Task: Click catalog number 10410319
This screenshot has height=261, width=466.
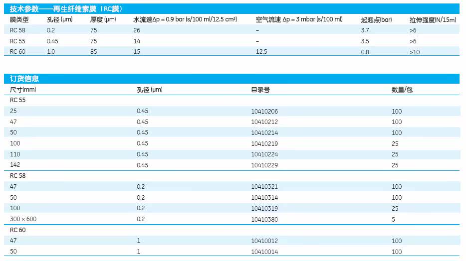Action: pos(264,209)
